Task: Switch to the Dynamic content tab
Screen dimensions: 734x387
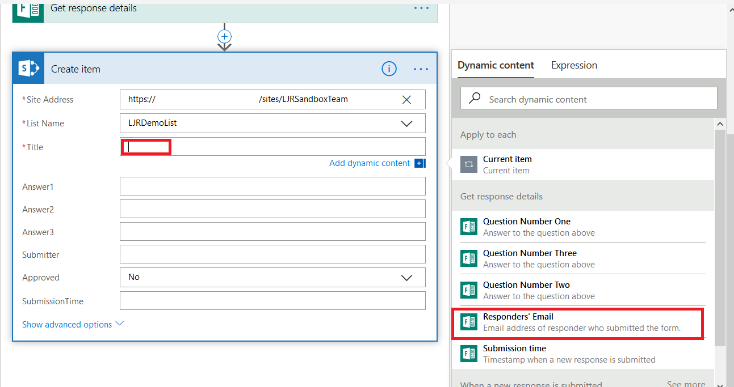Action: [x=496, y=65]
